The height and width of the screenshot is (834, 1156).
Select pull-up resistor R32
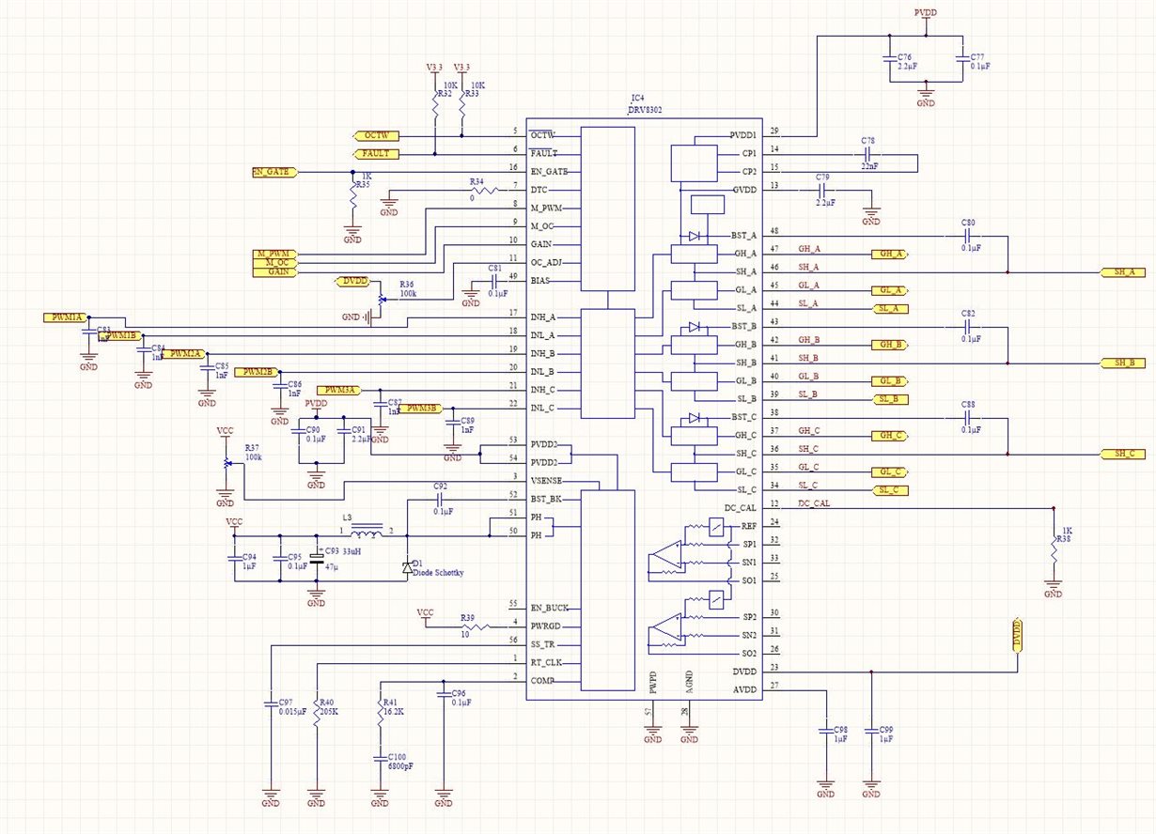435,104
